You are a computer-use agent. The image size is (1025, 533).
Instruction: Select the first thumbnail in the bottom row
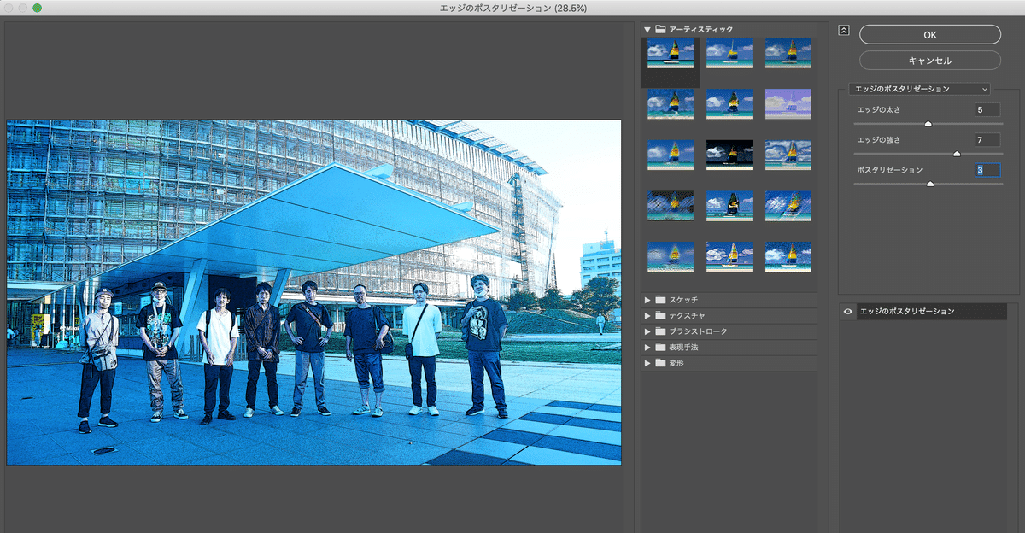[x=671, y=257]
